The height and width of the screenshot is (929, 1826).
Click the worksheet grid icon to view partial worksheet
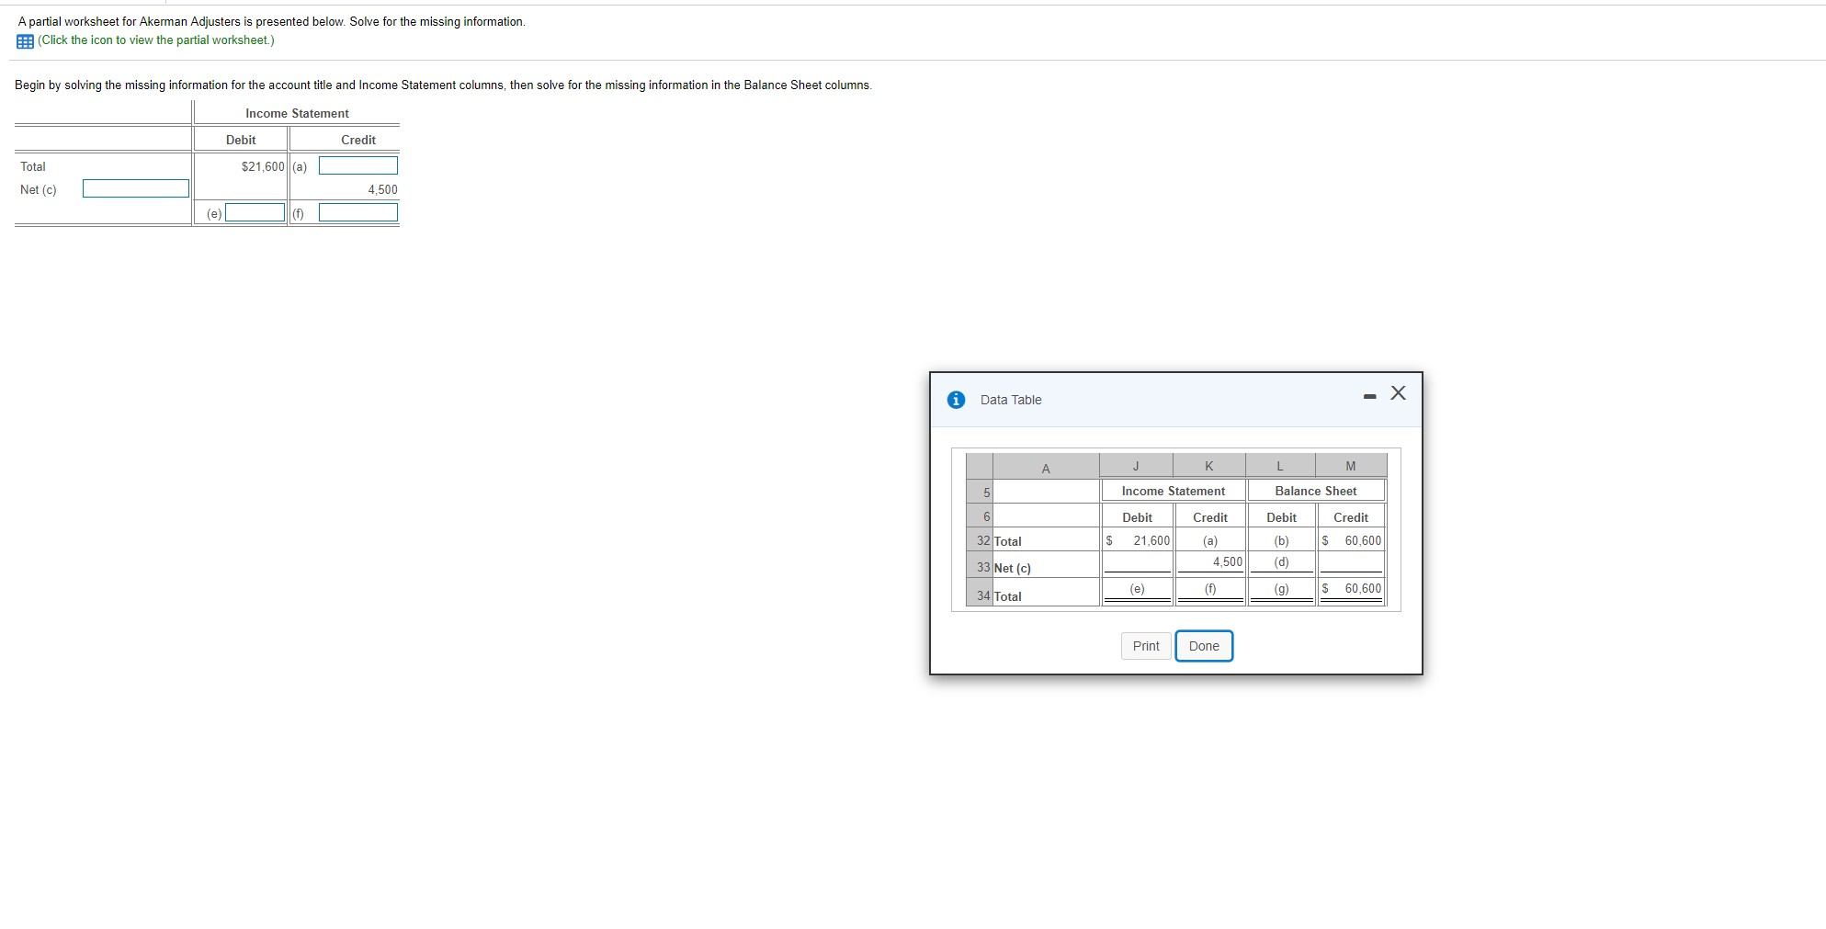tap(23, 40)
